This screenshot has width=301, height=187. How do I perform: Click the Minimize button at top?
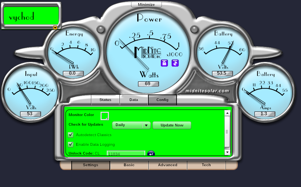[146, 5]
